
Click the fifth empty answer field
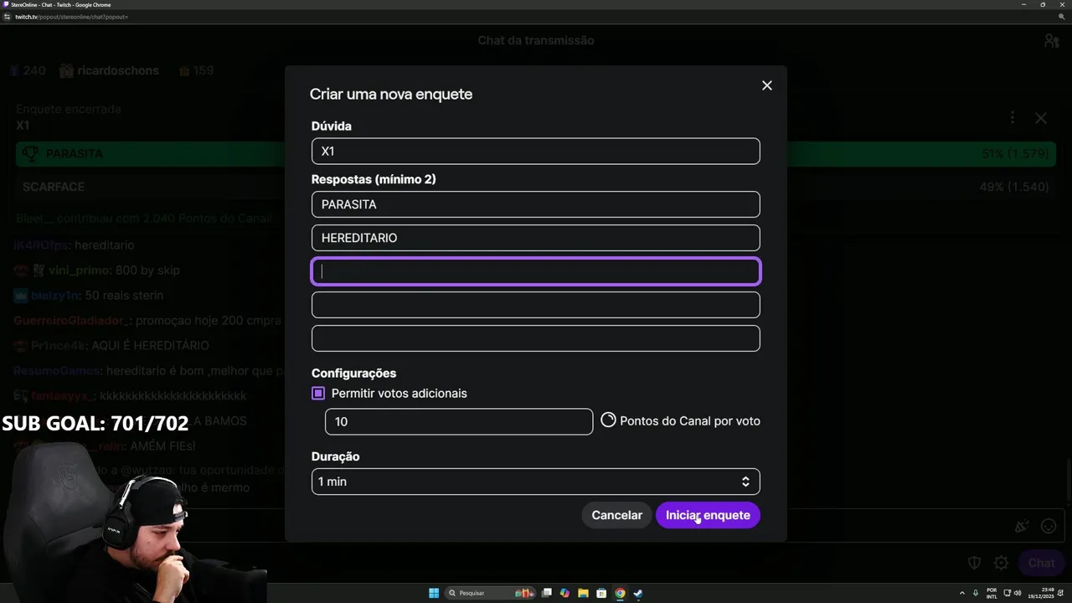[x=535, y=338]
